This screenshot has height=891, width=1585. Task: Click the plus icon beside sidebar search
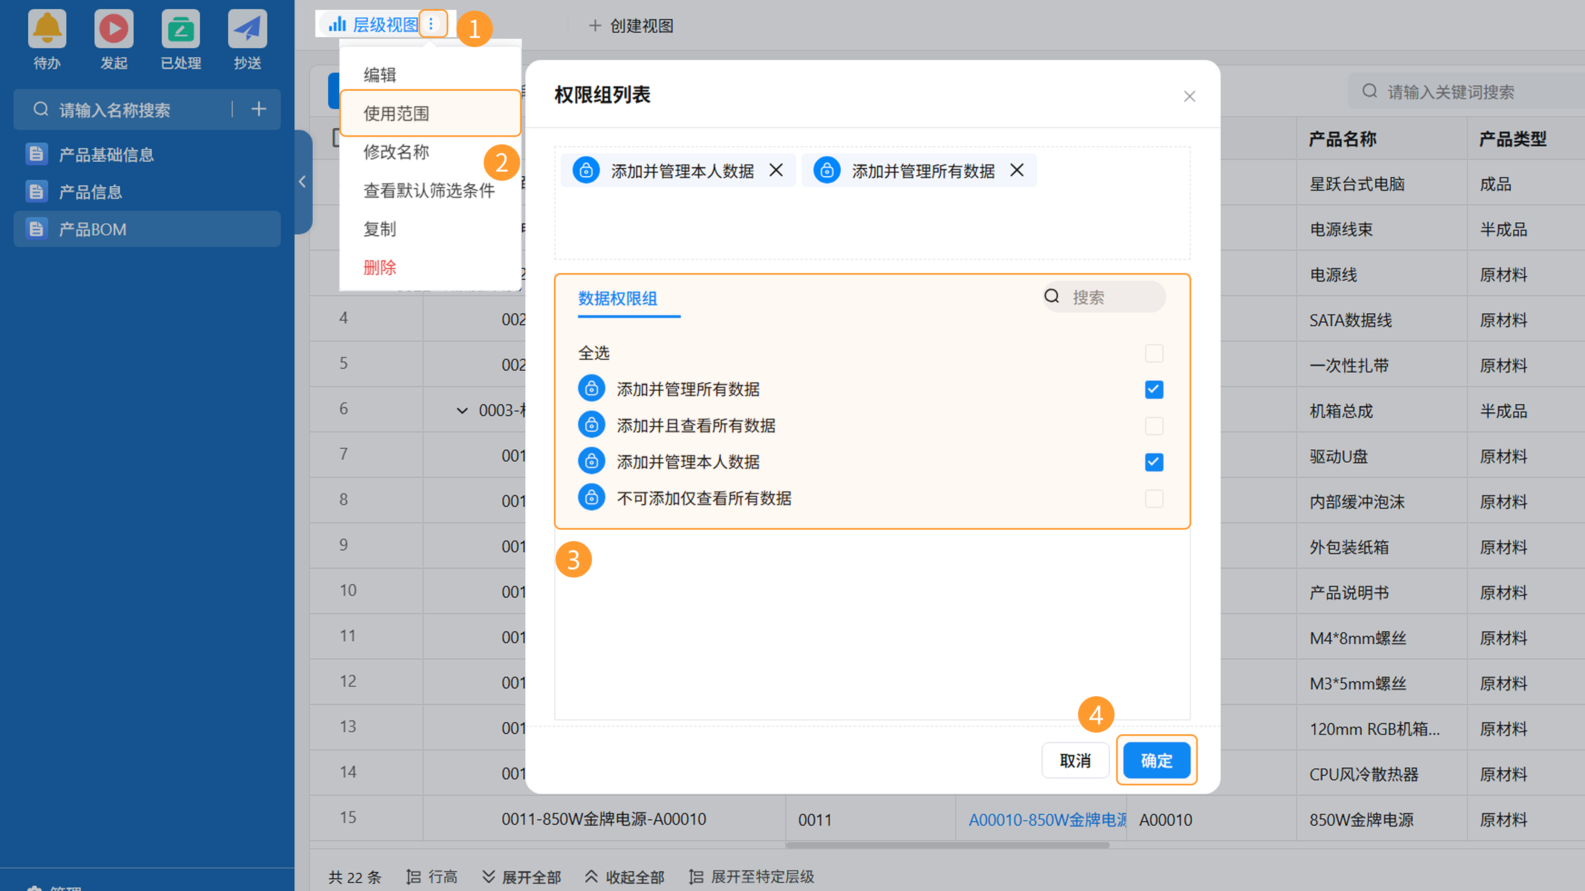pyautogui.click(x=259, y=109)
